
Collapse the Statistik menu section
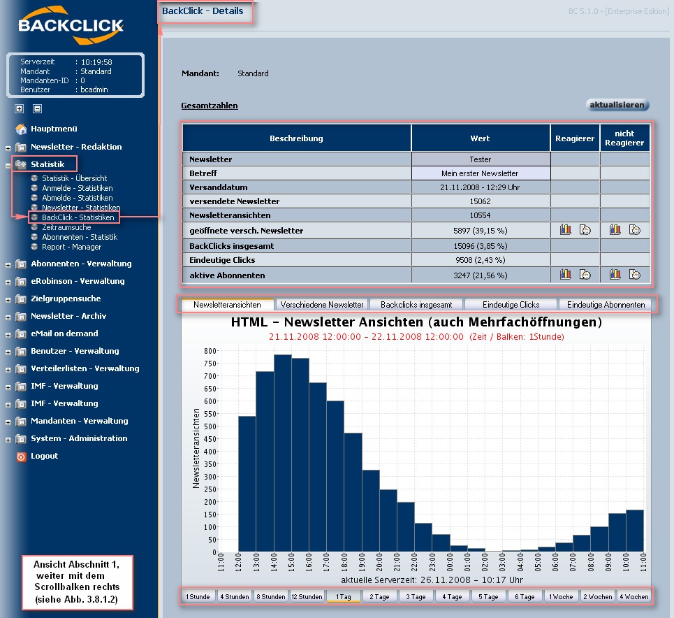point(8,165)
